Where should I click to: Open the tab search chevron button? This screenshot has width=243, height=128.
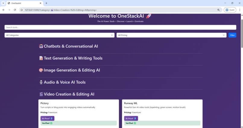click(3, 3)
